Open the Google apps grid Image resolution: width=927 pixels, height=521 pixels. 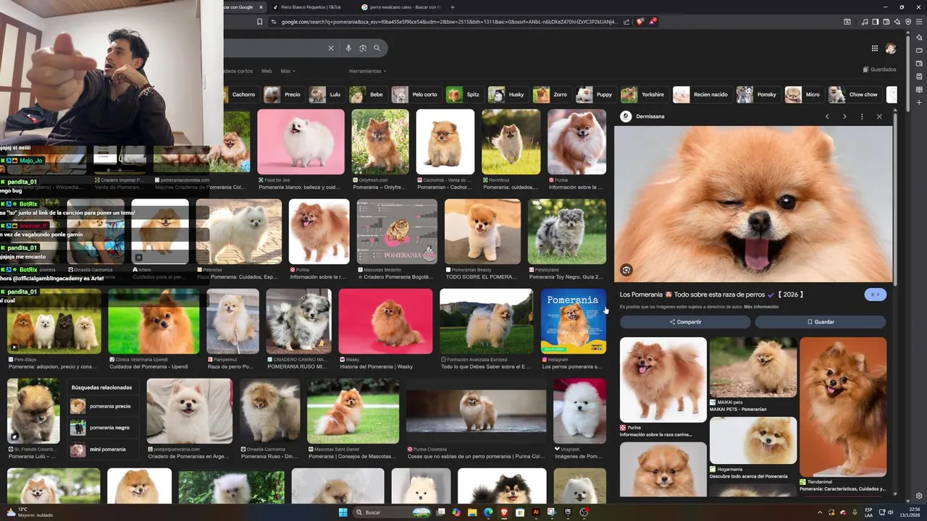click(875, 48)
